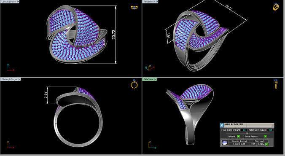Click the '0.04tw' weight cell
Image resolution: width=285 pixels, height=156 pixels.
[x=261, y=144]
